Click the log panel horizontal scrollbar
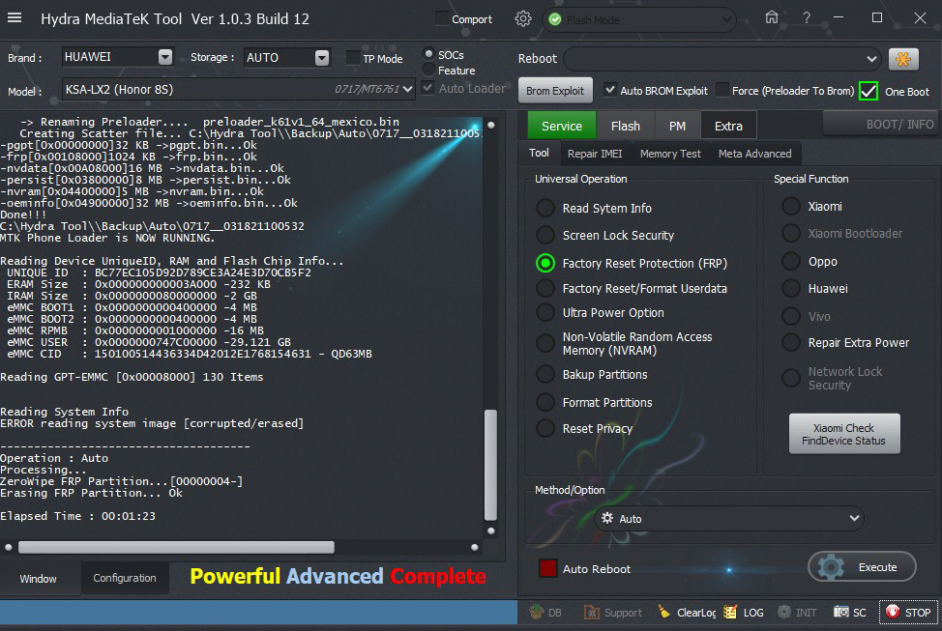The width and height of the screenshot is (942, 631). (193, 547)
